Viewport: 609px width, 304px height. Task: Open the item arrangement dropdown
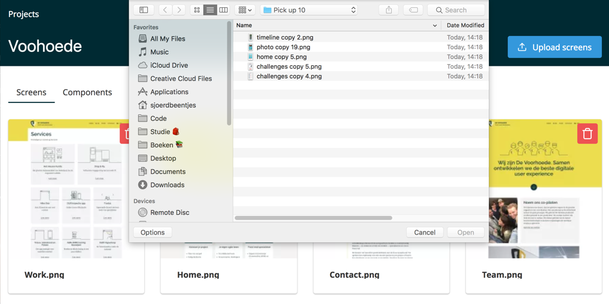pyautogui.click(x=245, y=10)
